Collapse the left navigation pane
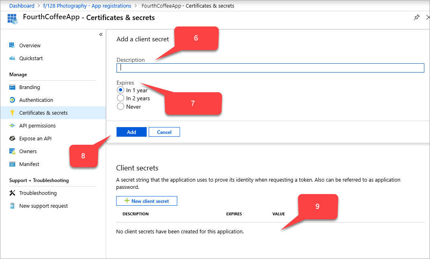Screen dimensions: 430x259 click(101, 34)
